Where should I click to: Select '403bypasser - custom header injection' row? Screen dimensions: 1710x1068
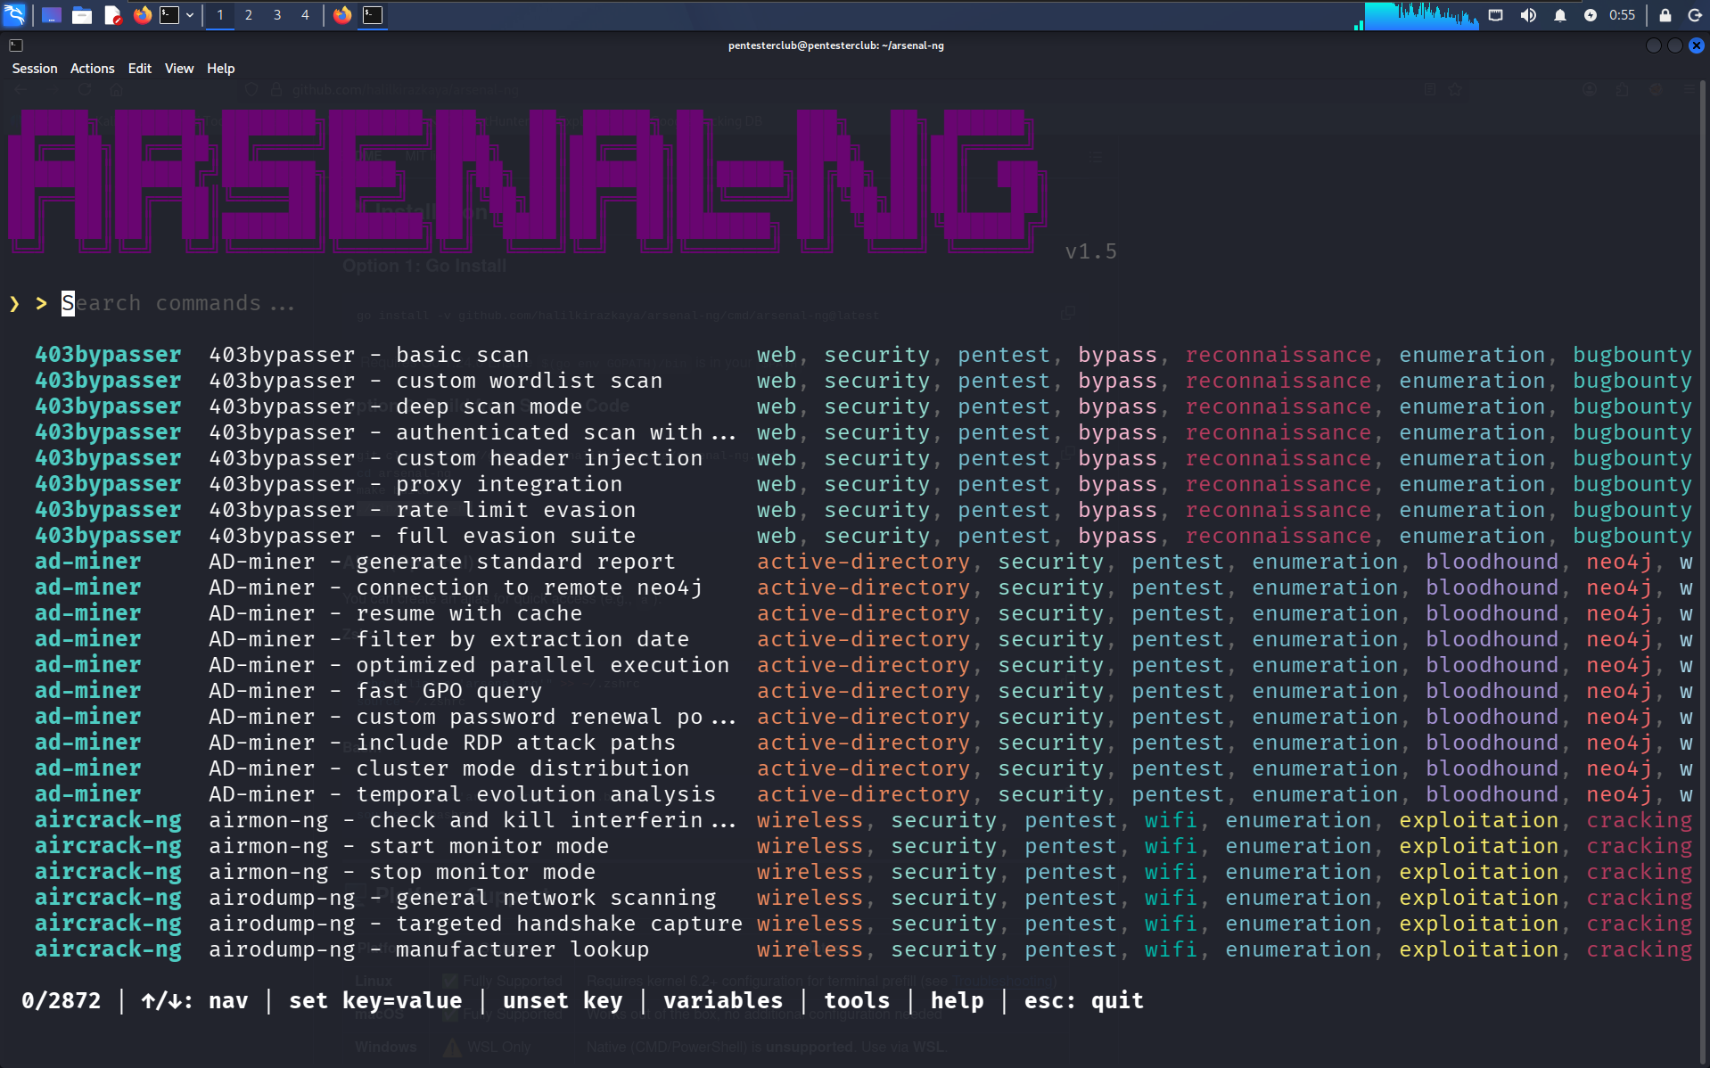[x=863, y=458]
